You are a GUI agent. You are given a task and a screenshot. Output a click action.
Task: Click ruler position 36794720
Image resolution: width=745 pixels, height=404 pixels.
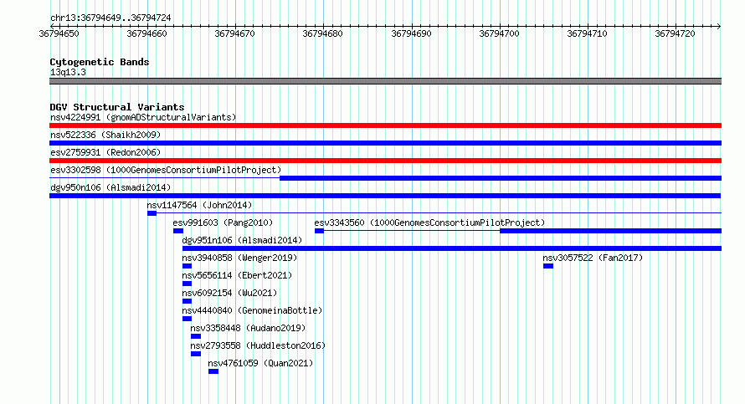[x=676, y=33]
